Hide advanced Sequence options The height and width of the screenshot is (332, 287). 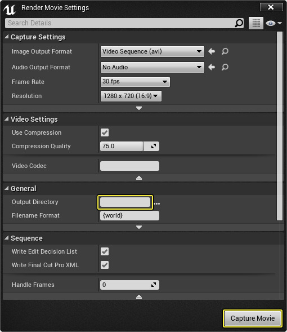139,296
